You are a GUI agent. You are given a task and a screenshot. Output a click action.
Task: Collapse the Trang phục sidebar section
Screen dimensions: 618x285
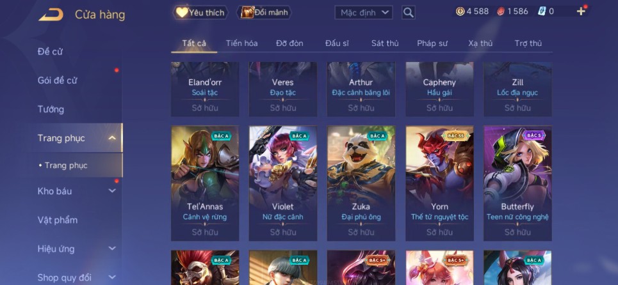click(112, 138)
